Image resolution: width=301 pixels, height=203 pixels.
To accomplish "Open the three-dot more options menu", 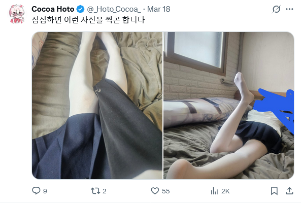I will 289,9.
